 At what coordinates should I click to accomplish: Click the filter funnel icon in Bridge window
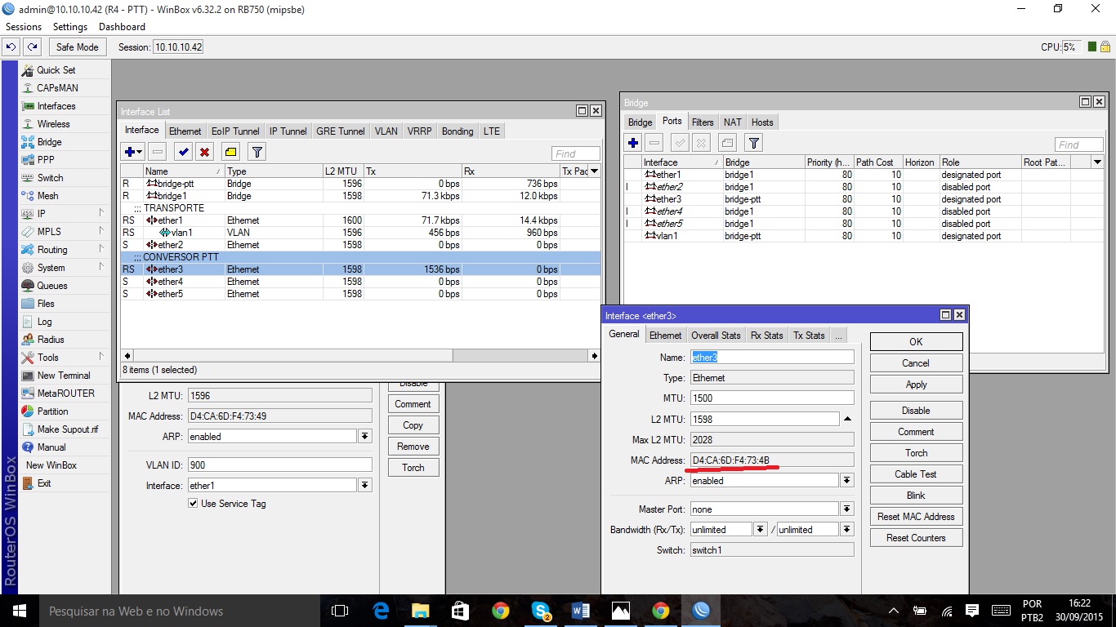coord(754,143)
